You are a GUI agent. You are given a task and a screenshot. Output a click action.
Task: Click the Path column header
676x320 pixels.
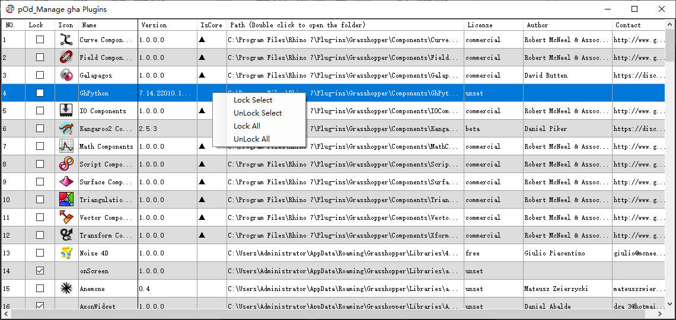point(345,25)
